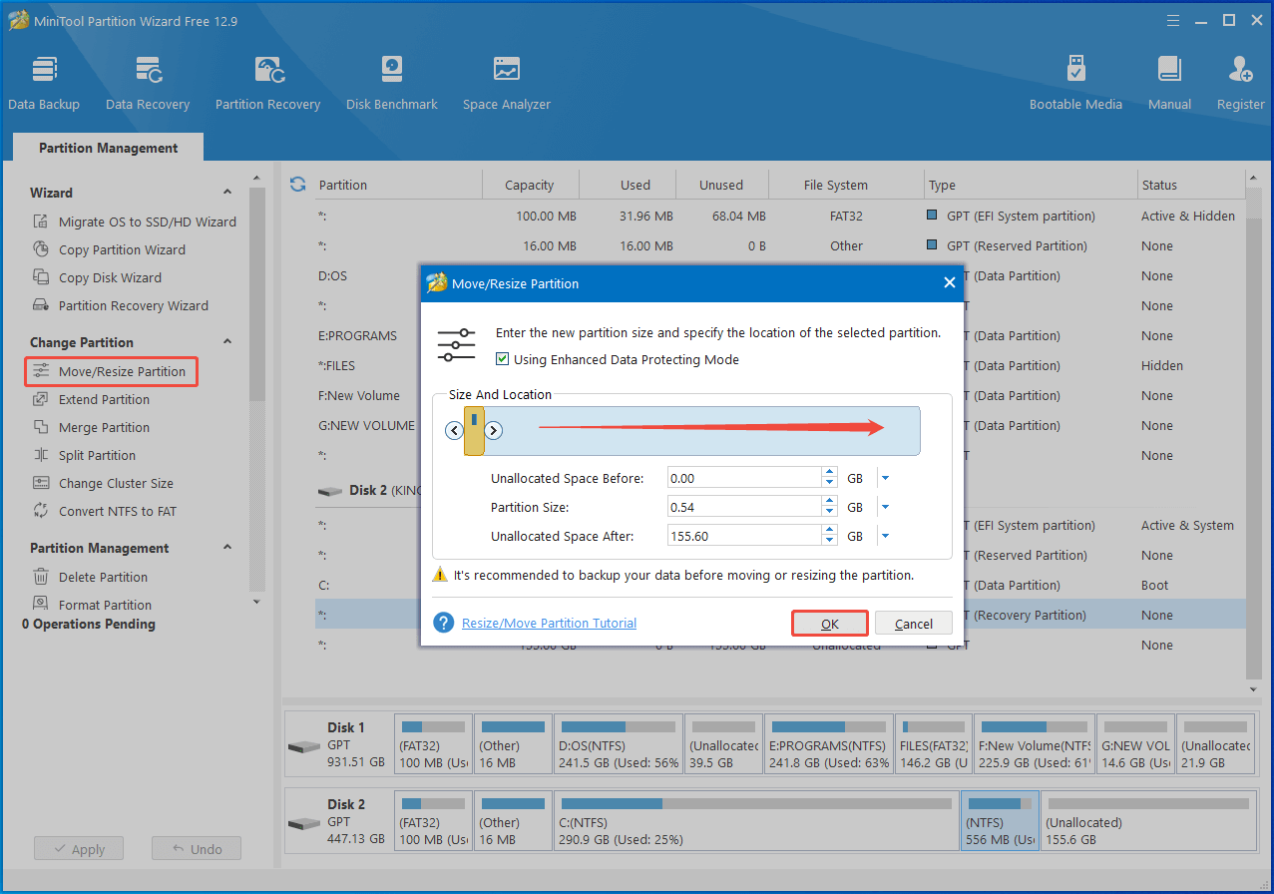Click right arrow on partition slider
The height and width of the screenshot is (894, 1274).
pyautogui.click(x=493, y=431)
